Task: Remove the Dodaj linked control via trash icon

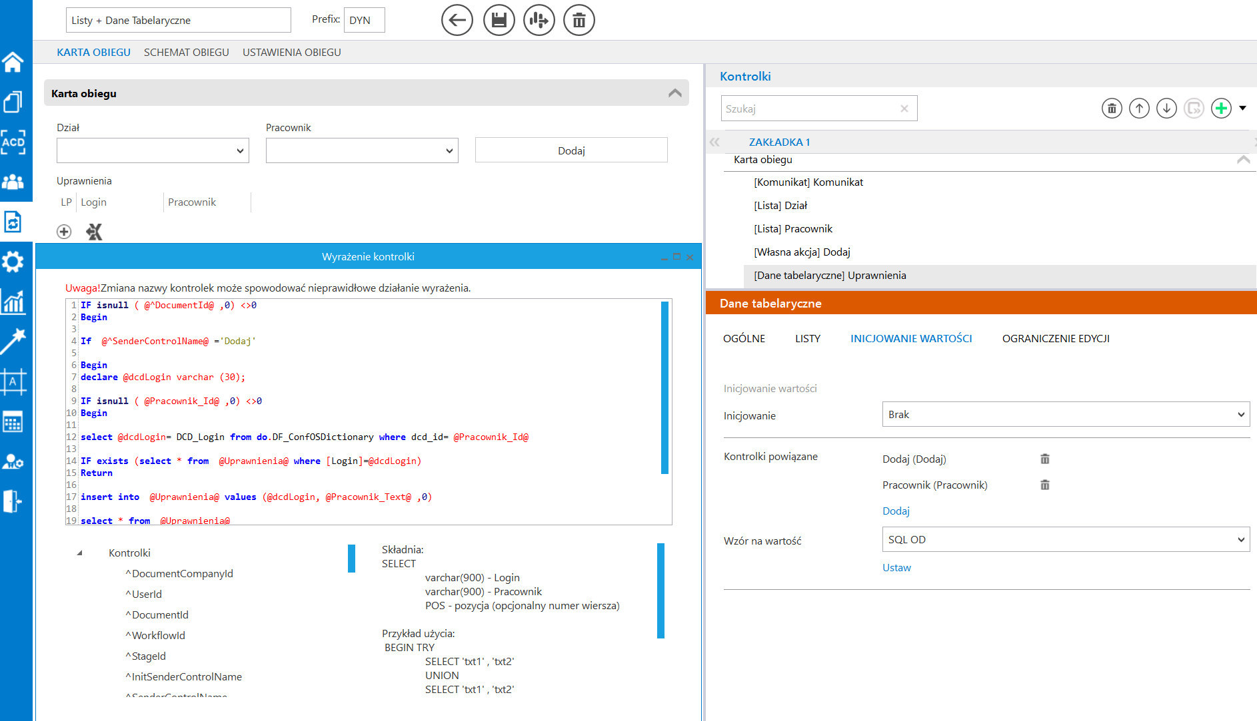Action: click(1044, 459)
